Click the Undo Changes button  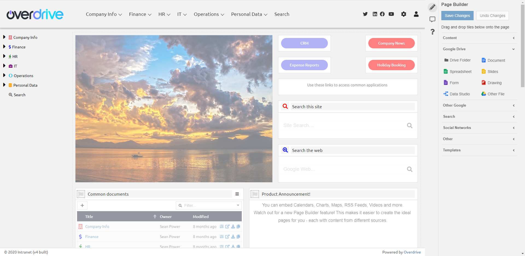pos(492,16)
